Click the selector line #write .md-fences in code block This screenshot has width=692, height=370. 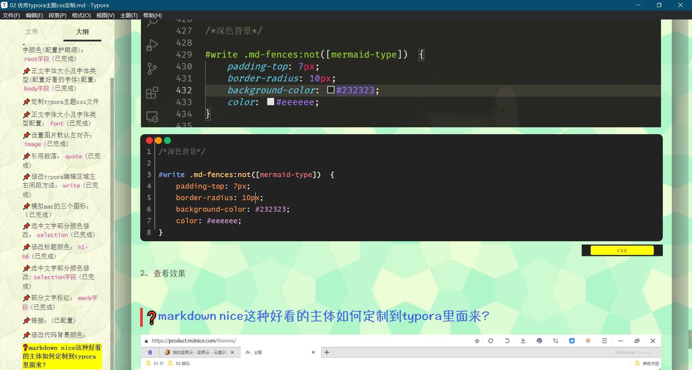(x=247, y=175)
